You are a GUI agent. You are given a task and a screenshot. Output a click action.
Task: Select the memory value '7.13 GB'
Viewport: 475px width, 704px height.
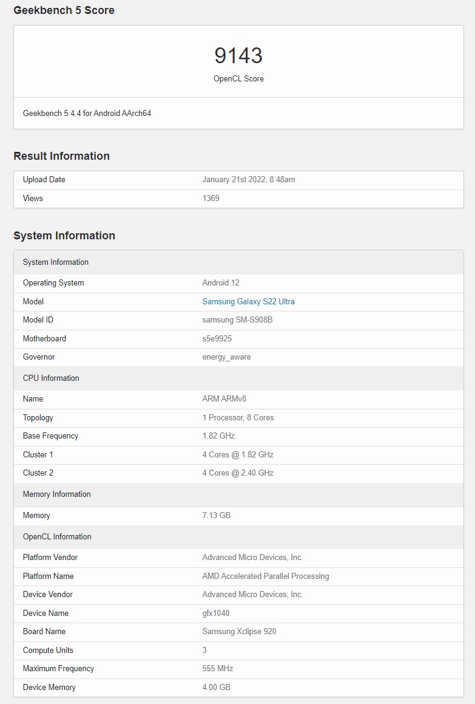(x=216, y=516)
